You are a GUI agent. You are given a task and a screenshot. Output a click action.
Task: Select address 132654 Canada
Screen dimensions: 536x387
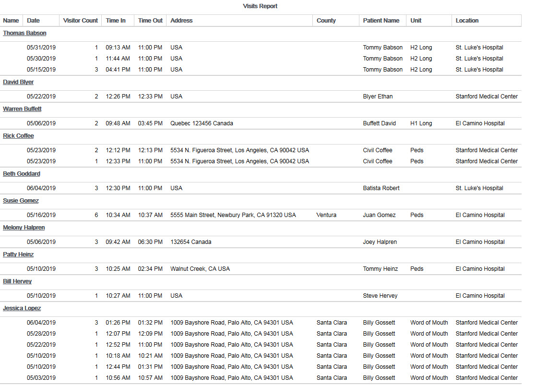click(191, 242)
